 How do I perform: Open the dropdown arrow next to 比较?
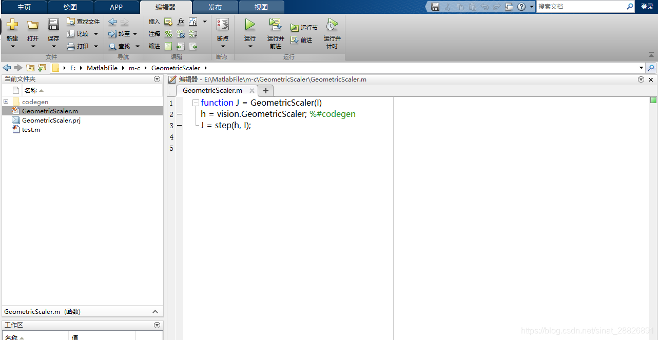(96, 34)
